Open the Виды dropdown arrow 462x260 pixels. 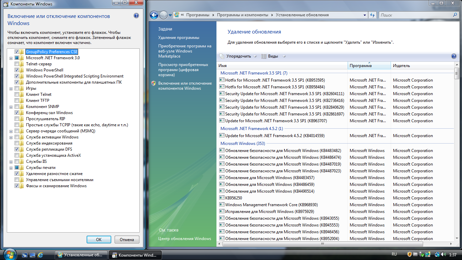(x=284, y=57)
